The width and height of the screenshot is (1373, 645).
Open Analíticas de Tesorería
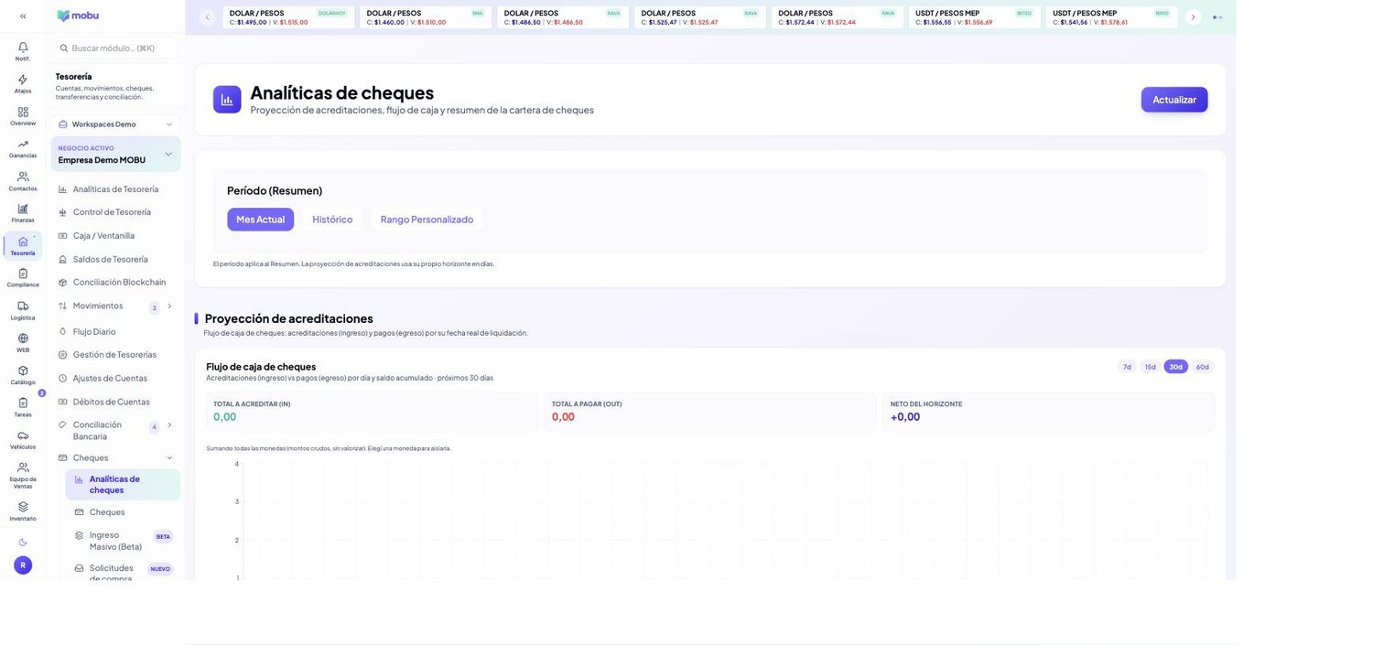click(x=115, y=189)
